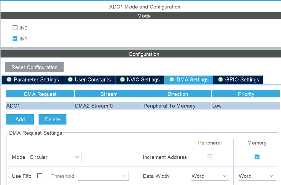The width and height of the screenshot is (281, 185).
Task: Expand the Memory Data Width dropdown
Action: pos(257,176)
